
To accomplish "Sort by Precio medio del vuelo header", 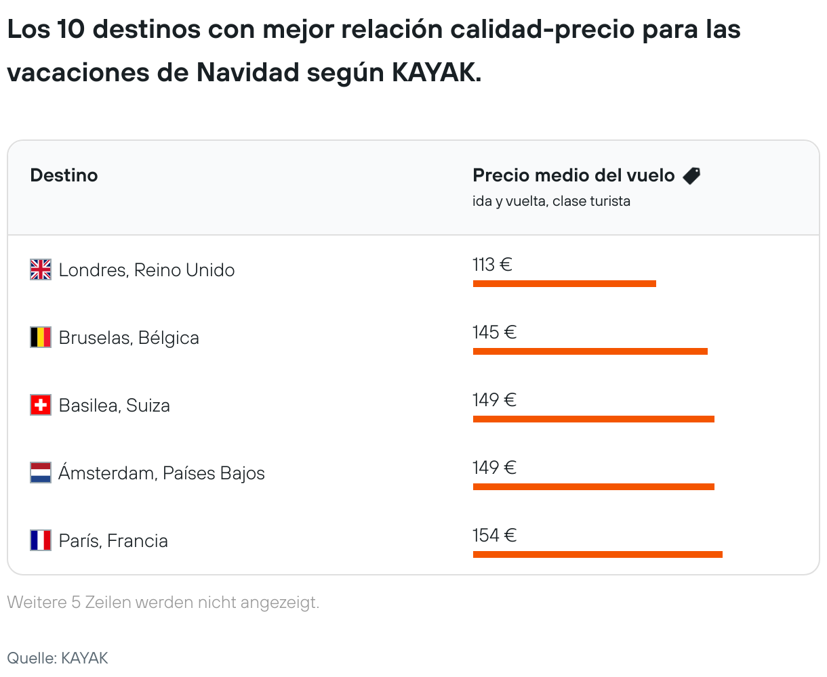I will [x=573, y=176].
